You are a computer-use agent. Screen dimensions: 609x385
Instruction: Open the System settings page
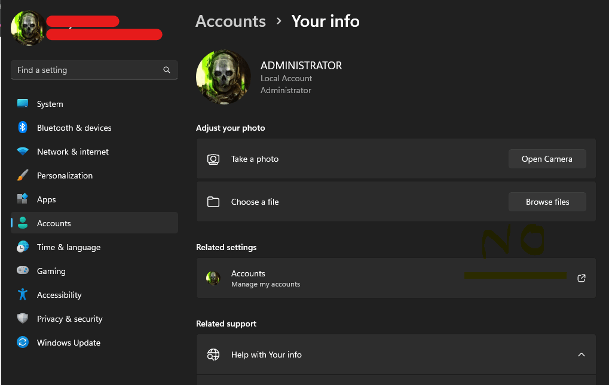[94, 104]
